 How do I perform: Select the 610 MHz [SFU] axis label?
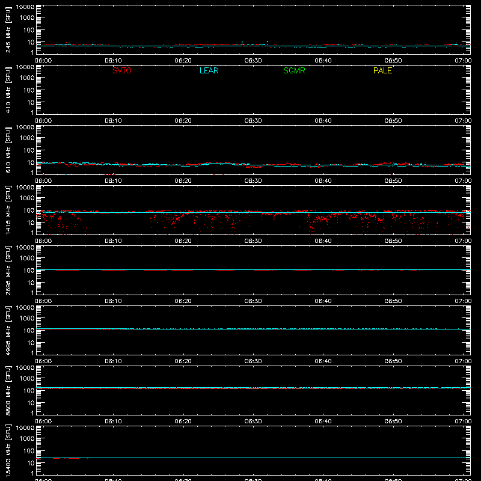8,150
